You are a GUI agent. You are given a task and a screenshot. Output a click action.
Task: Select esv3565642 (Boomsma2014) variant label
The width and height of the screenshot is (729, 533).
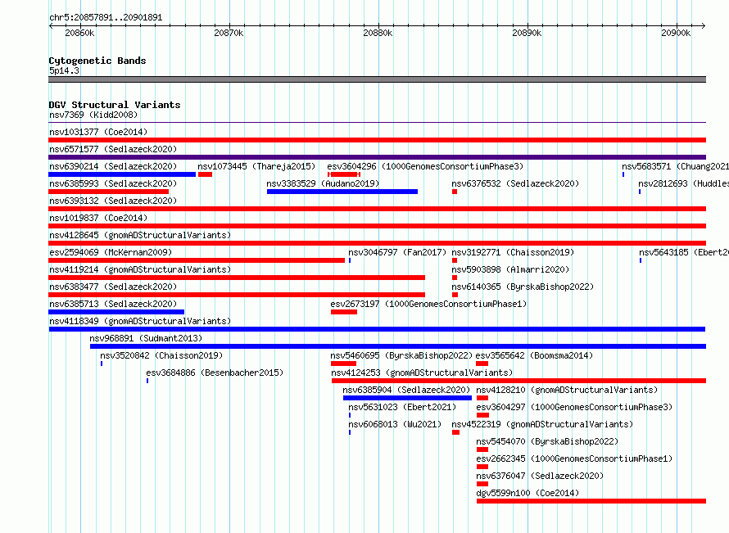pyautogui.click(x=534, y=355)
